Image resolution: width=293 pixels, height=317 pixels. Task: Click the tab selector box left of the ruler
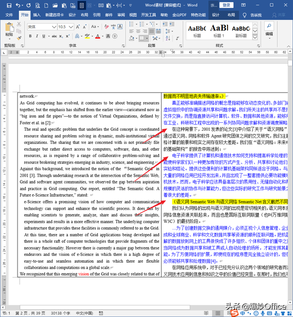pos(4,52)
